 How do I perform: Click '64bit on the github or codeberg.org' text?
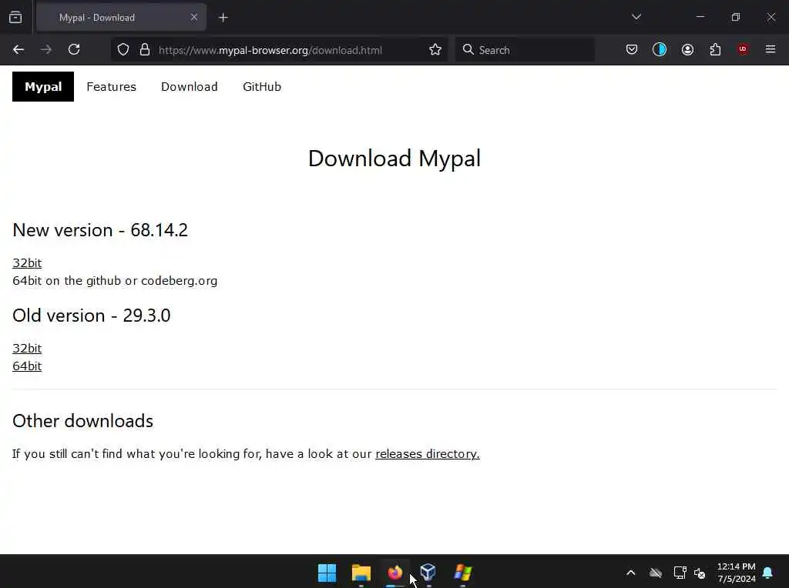coord(115,280)
